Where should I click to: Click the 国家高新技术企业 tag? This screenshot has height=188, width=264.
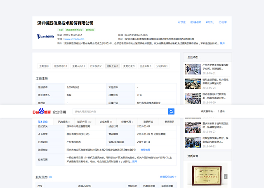click(74, 30)
